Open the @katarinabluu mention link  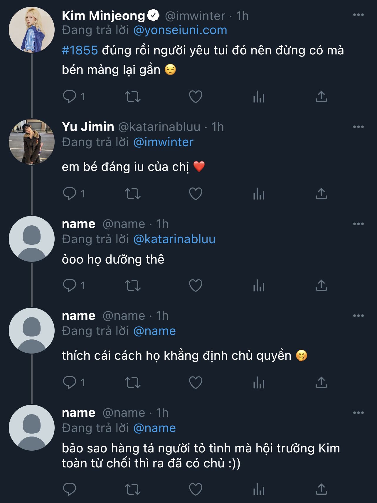(x=174, y=239)
